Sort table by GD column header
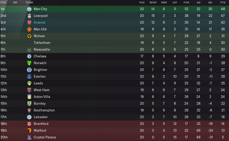 click(x=210, y=2)
